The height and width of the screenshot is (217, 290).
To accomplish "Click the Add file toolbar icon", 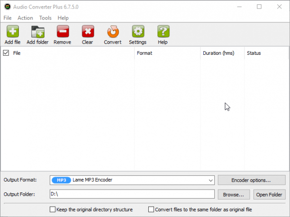I will click(x=13, y=31).
